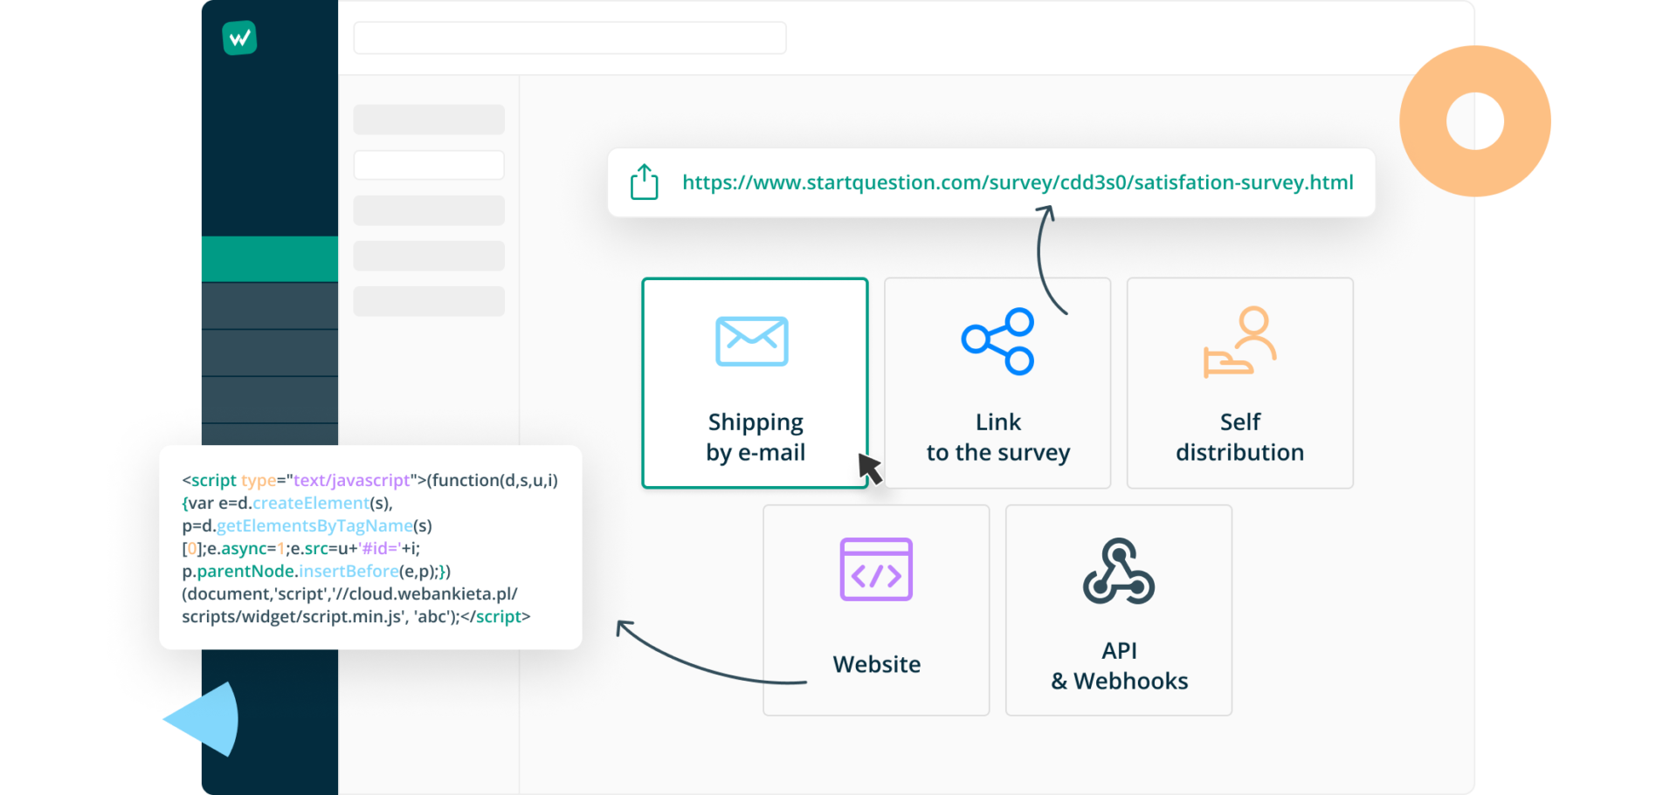This screenshot has width=1677, height=795.
Task: Click the white input row in the left panel
Action: [x=429, y=164]
